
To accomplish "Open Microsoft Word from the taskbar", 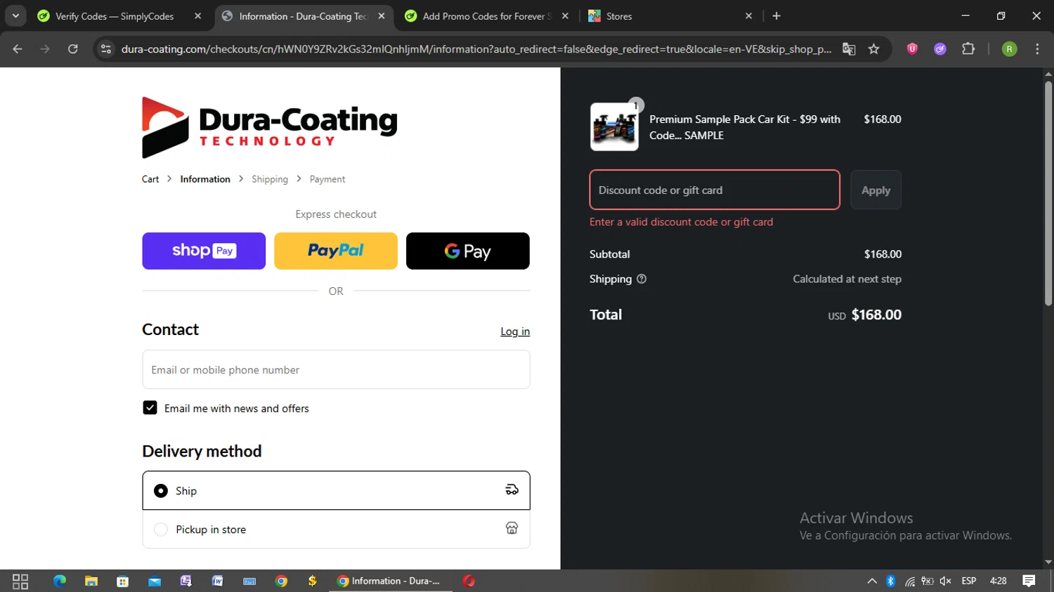I will click(218, 581).
